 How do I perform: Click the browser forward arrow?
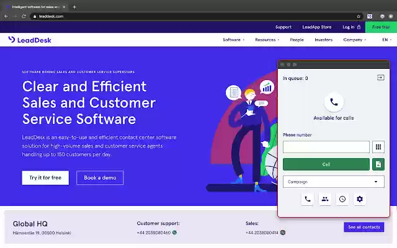click(x=15, y=17)
